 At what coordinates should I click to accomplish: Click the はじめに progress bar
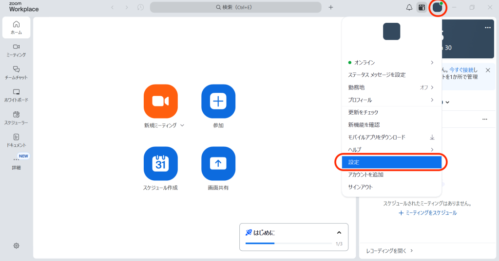click(288, 243)
